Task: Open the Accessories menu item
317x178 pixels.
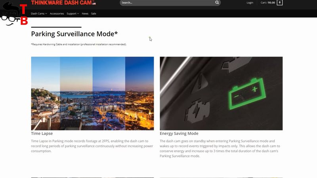Action: 57,13
